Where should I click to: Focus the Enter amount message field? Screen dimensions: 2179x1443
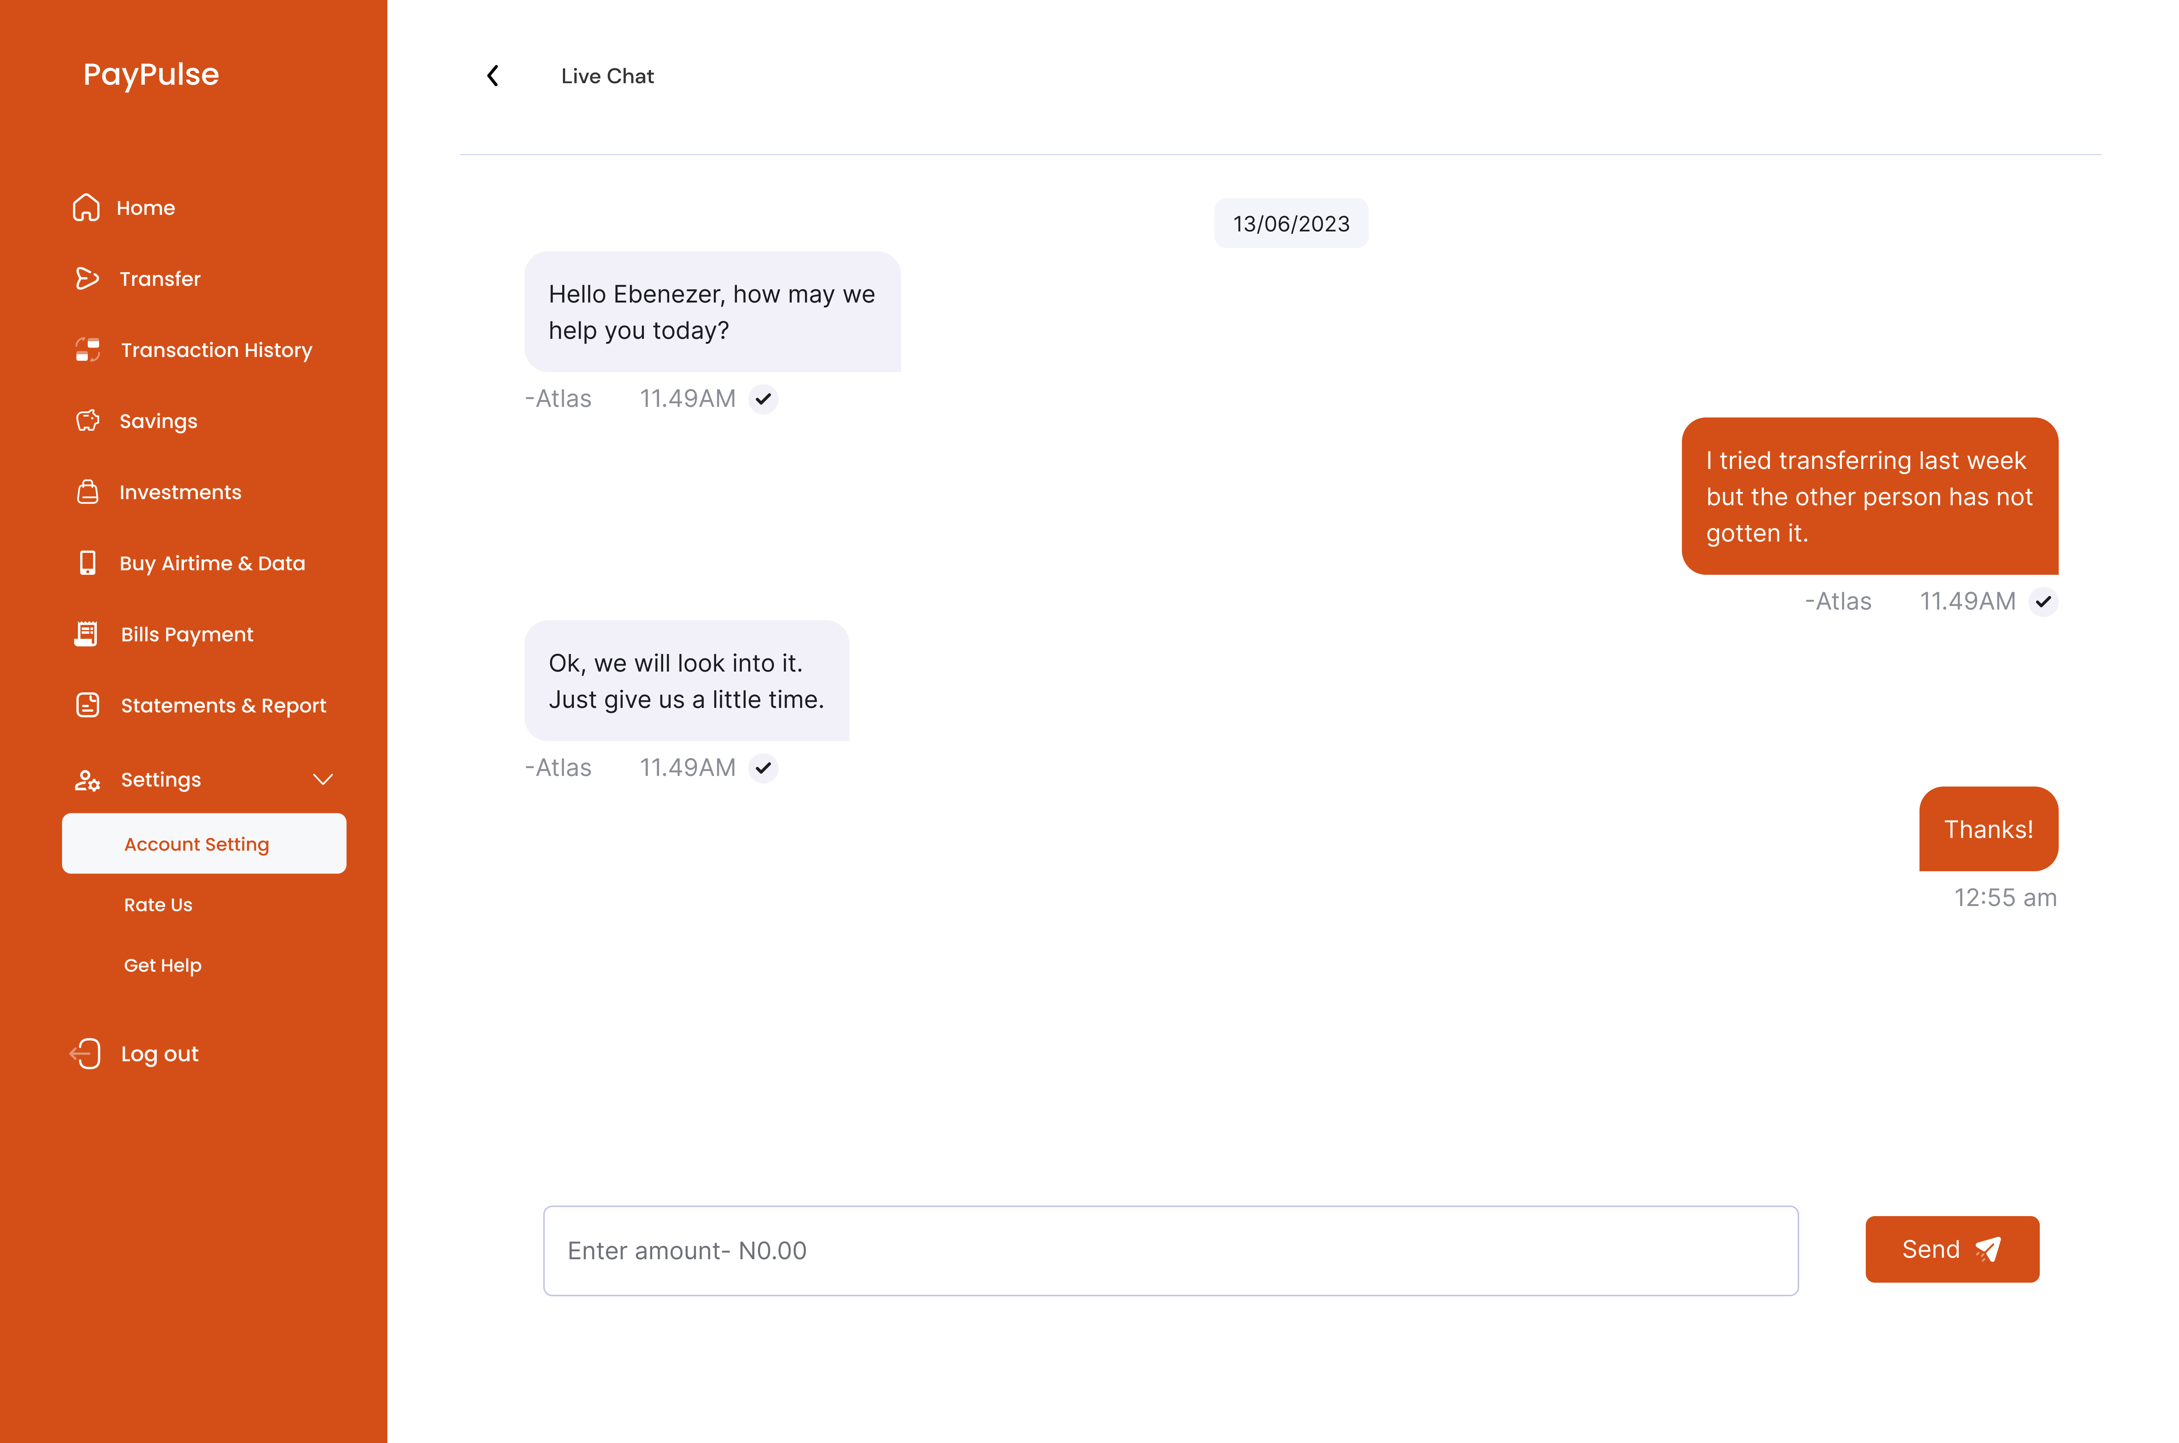(1170, 1251)
